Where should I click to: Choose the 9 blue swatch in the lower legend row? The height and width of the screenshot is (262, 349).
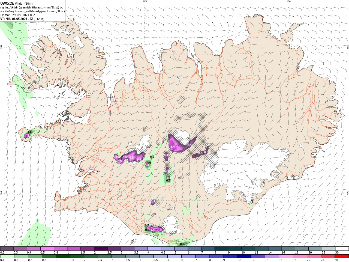point(230,256)
